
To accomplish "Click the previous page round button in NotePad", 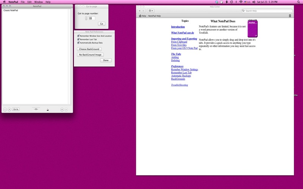I will (62, 109).
